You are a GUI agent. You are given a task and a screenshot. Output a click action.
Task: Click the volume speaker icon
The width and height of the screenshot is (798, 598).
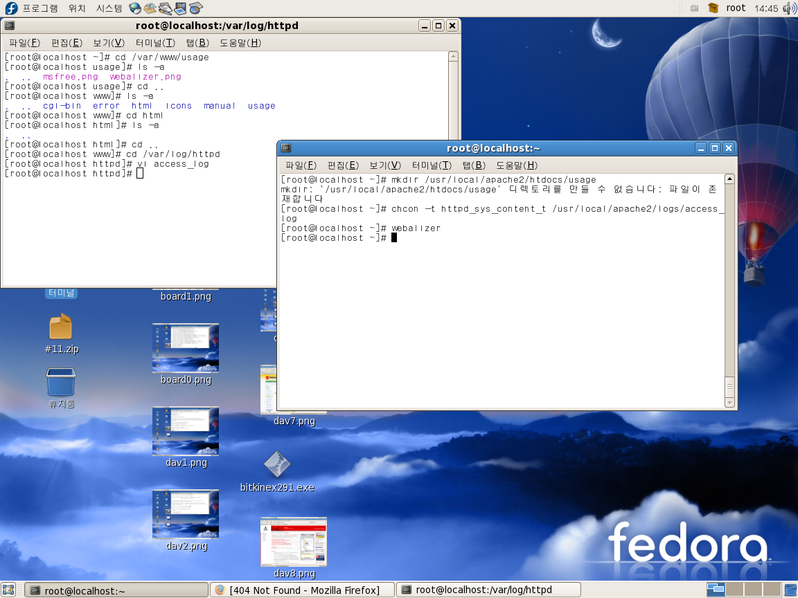pos(789,8)
